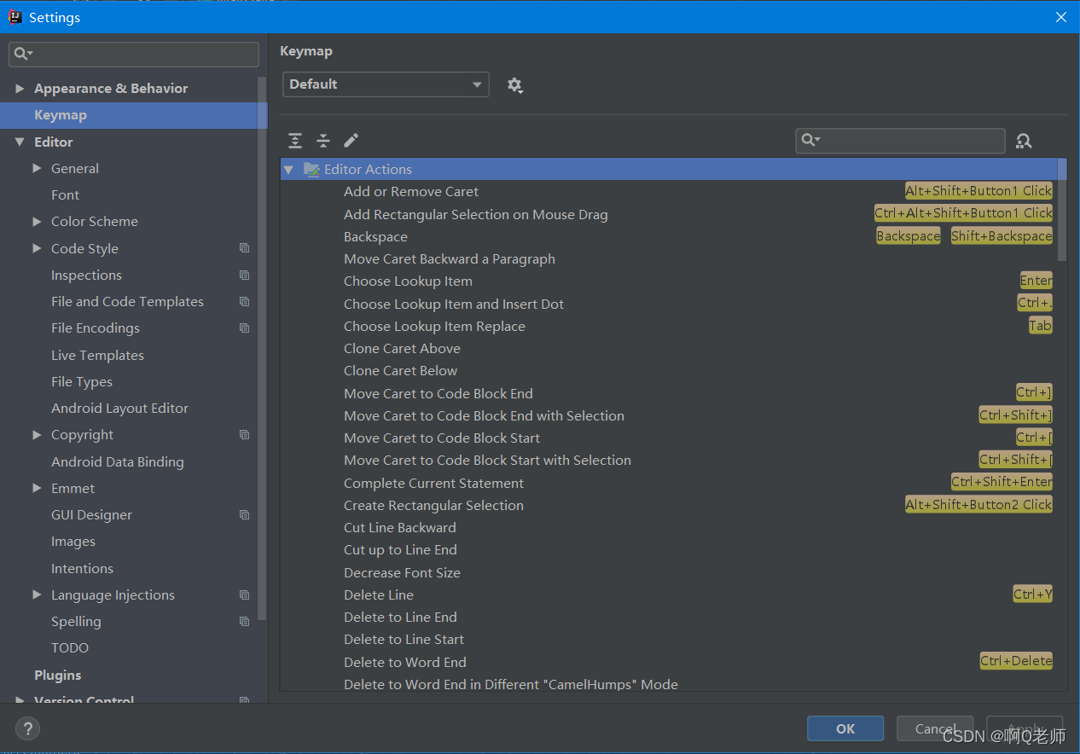Select the Clone Caret Below action
The image size is (1080, 754).
(400, 370)
